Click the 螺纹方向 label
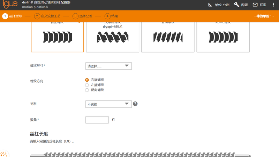279x157 pixels. pos(37,81)
